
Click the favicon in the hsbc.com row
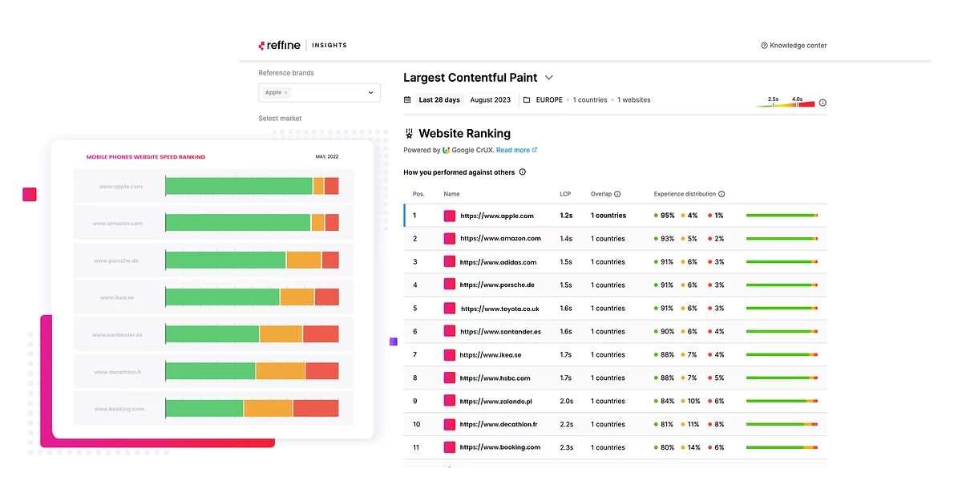coord(449,378)
